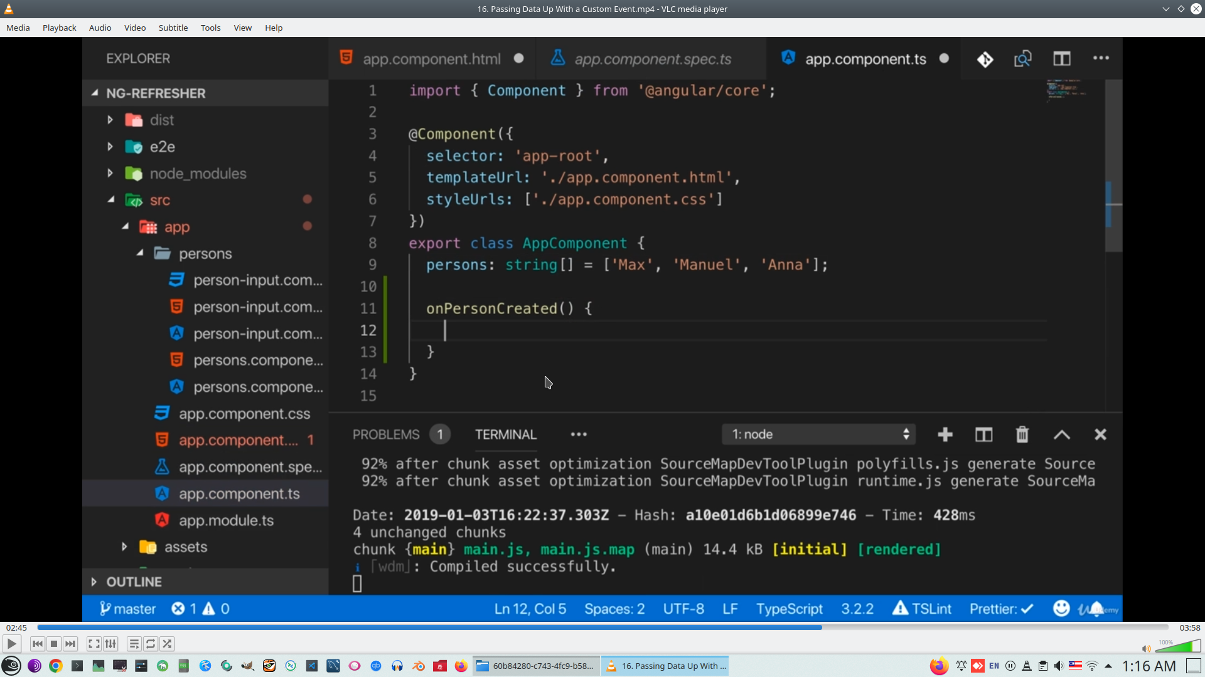Show the playlist with the playlist icon
The width and height of the screenshot is (1205, 677).
134,644
